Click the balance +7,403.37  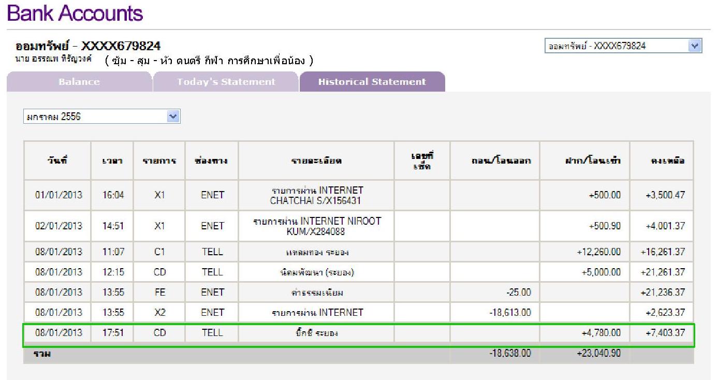coord(666,333)
